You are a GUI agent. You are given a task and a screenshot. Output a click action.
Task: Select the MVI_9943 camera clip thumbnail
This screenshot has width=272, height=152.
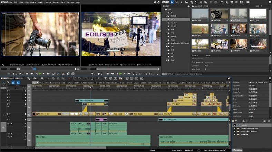coord(219,14)
